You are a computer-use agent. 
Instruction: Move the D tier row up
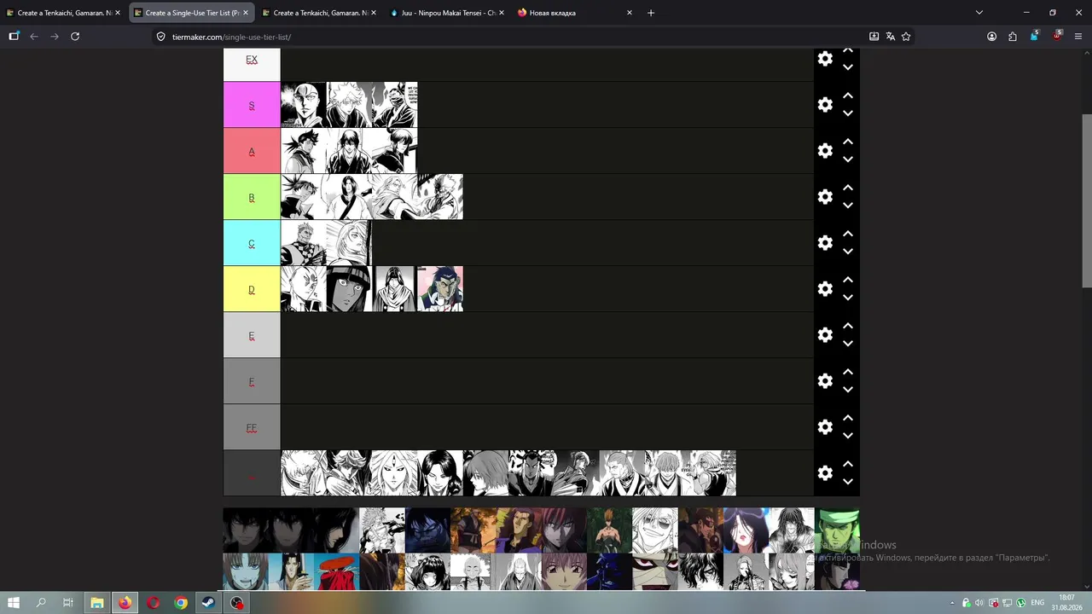click(848, 280)
